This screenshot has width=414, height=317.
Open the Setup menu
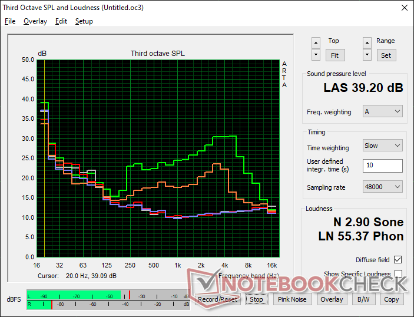(x=84, y=21)
